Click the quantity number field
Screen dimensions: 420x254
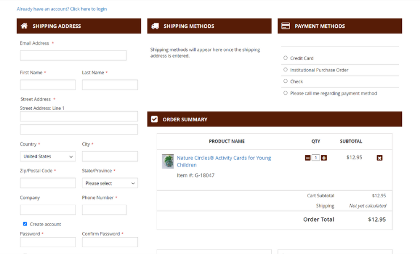coord(316,158)
